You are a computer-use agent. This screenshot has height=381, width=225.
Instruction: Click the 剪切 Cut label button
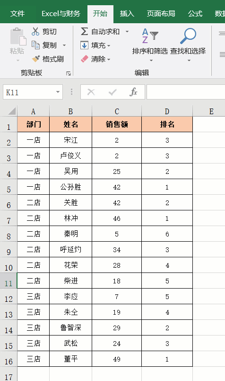[50, 32]
